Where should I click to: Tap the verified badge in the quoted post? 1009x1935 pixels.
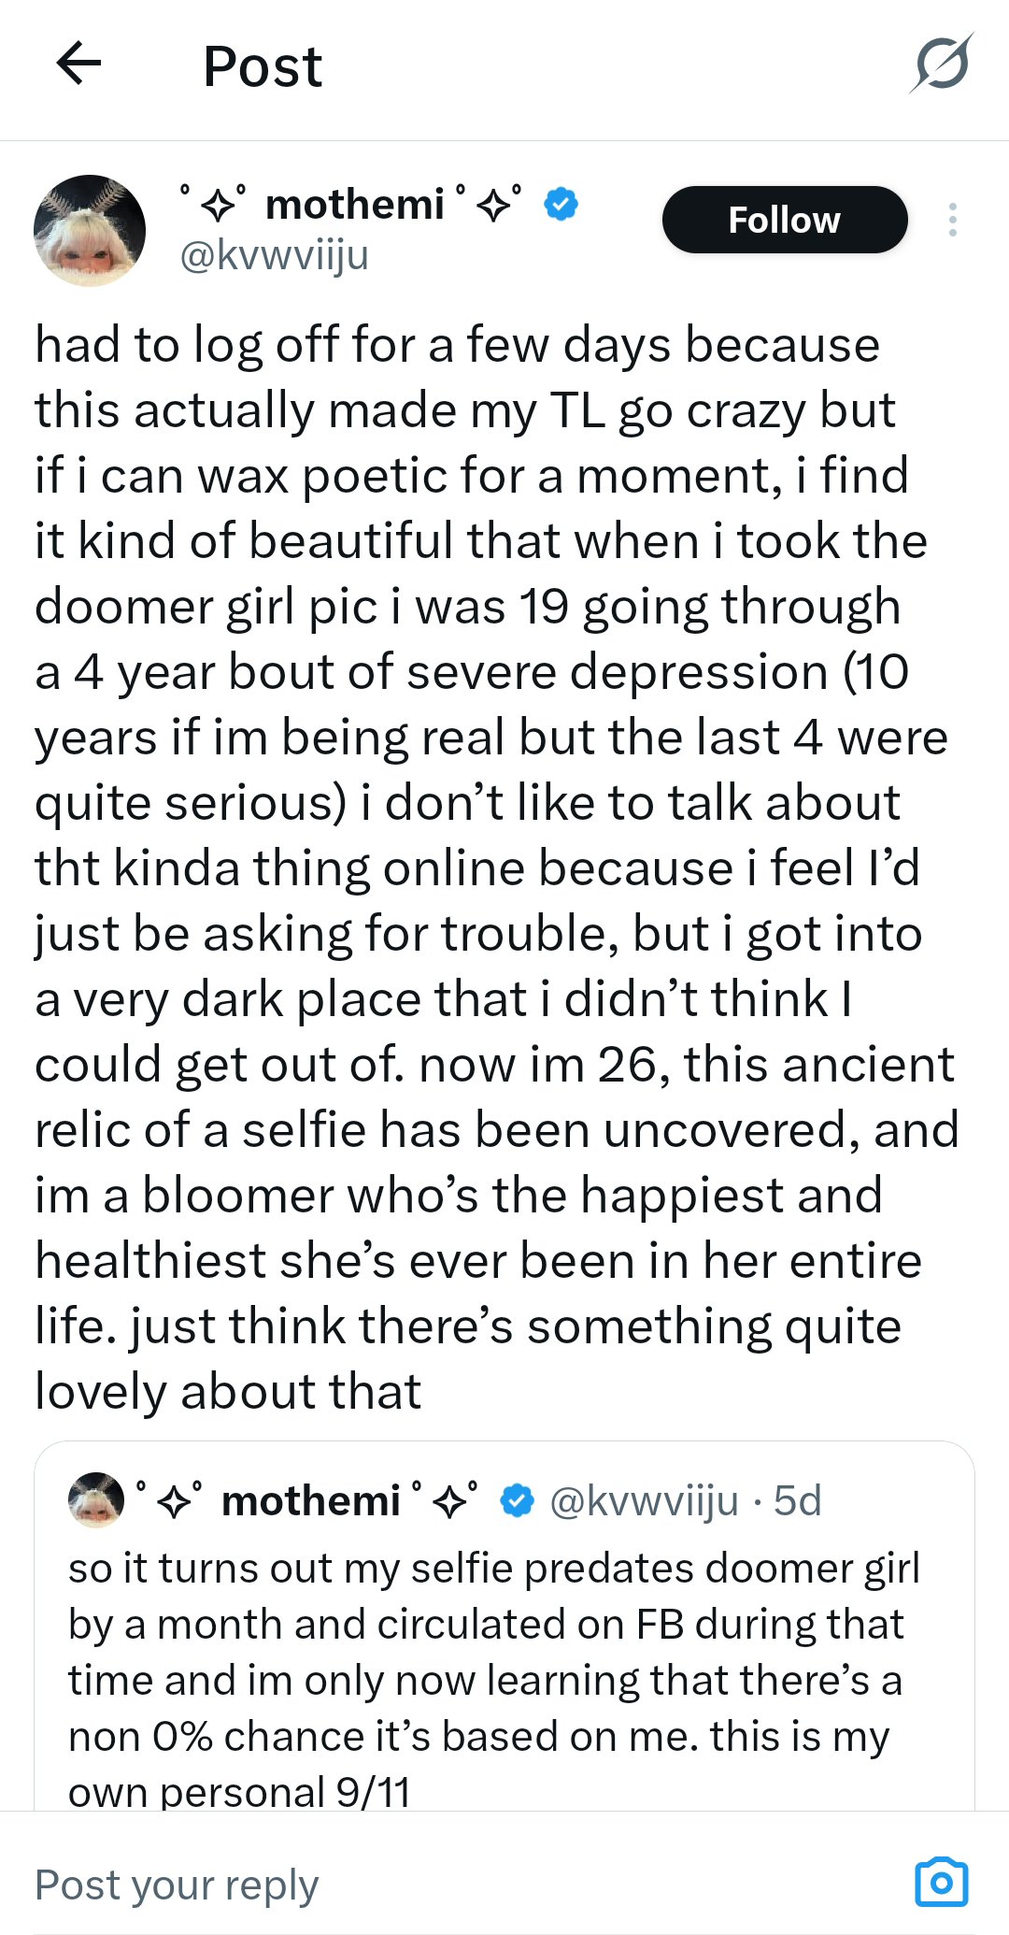pyautogui.click(x=517, y=1501)
